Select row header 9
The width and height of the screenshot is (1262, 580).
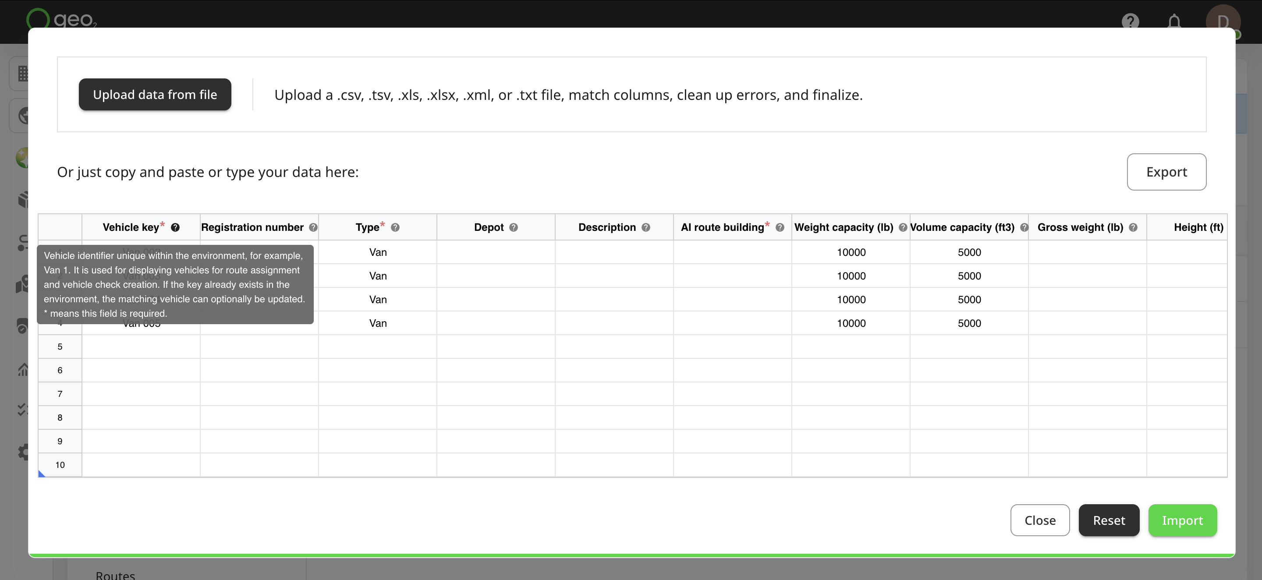(x=60, y=442)
